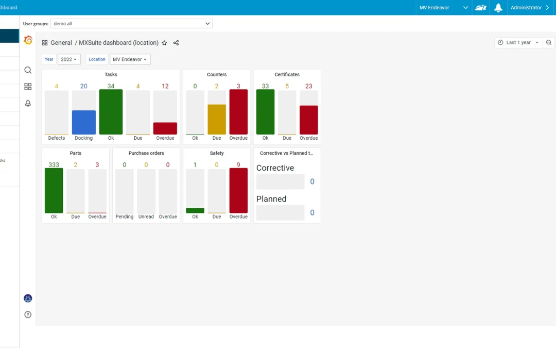This screenshot has width=556, height=348.
Task: Open the Grafana home logo
Action: pos(28,40)
